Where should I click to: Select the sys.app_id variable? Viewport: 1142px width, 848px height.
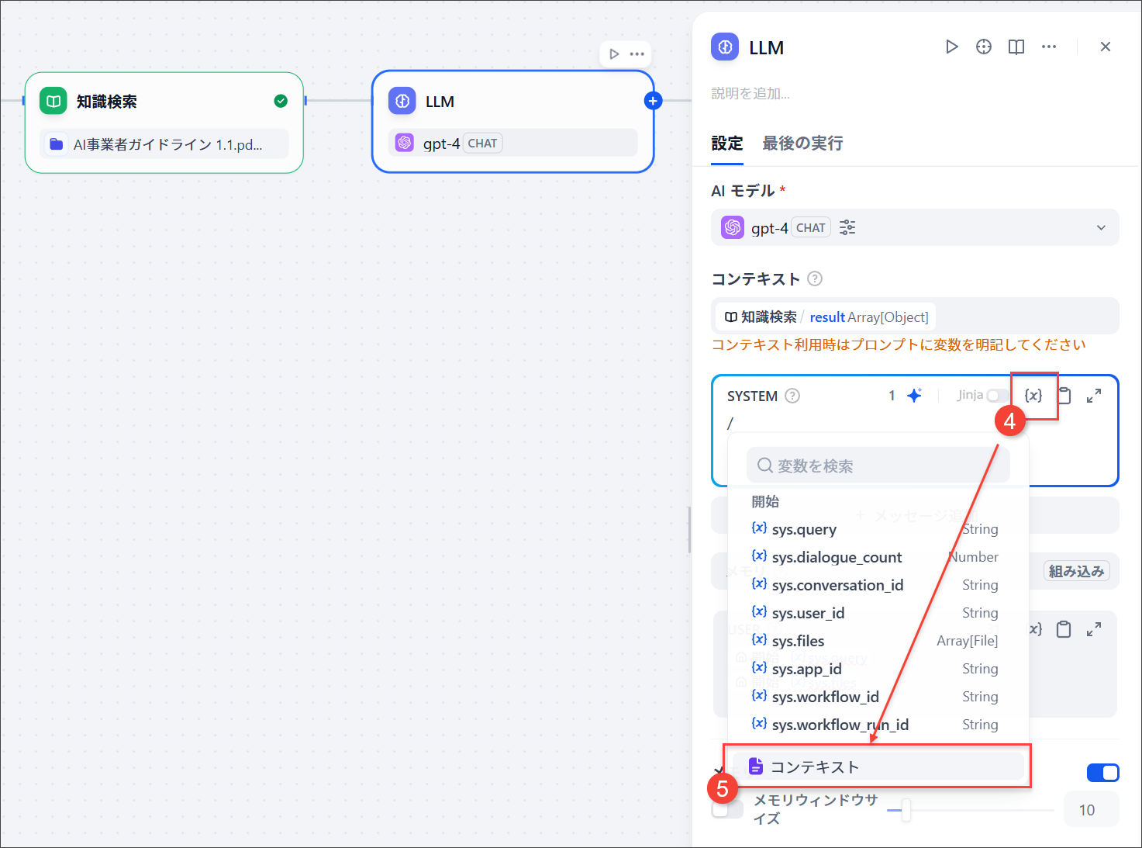(875, 669)
